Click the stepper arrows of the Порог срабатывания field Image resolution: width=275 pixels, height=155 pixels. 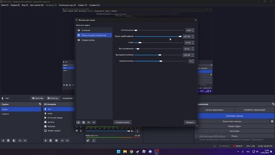coord(193,36)
